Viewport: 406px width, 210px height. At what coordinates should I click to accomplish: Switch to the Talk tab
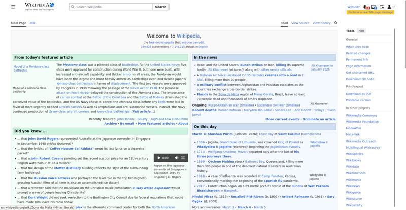pos(32,23)
